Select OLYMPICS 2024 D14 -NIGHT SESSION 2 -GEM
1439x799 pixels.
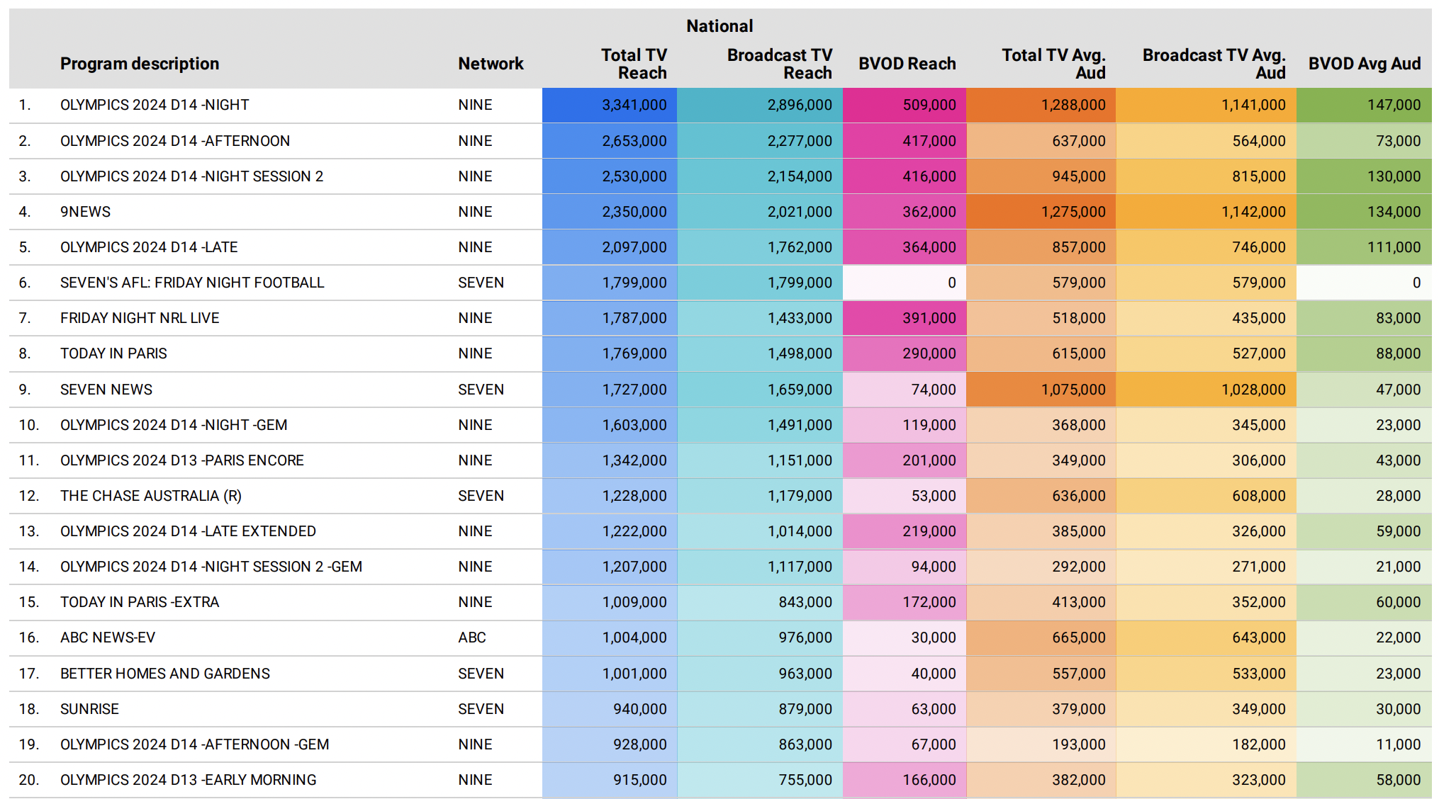click(x=211, y=567)
